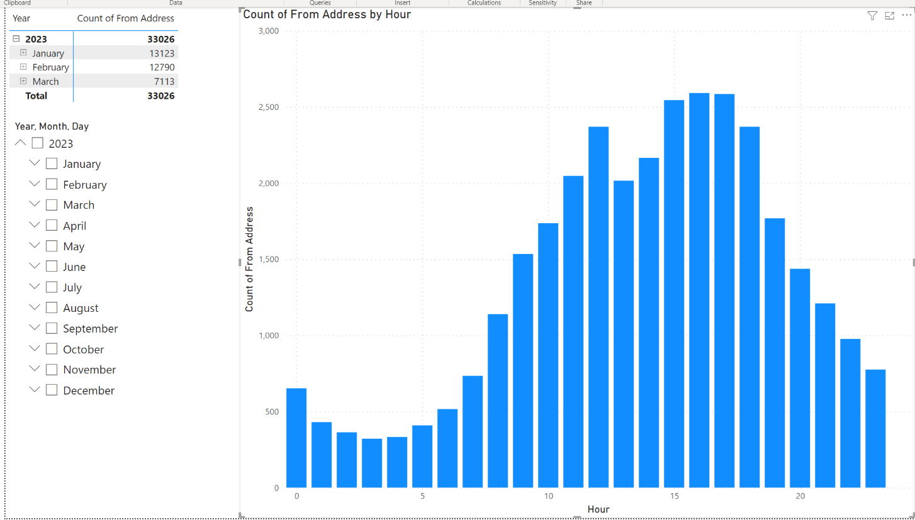Click the Total row label in the matrix
The width and height of the screenshot is (915, 520).
click(x=36, y=96)
